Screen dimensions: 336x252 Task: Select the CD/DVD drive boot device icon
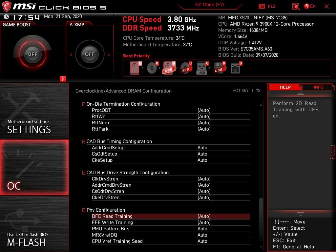pyautogui.click(x=153, y=68)
